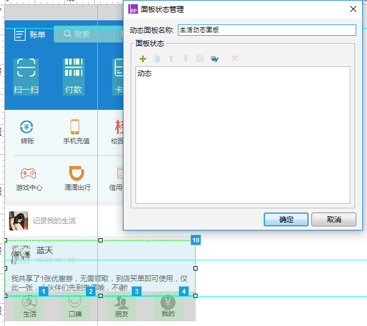The image size is (367, 326).
Task: Cancel the dialog with 取消
Action: (x=334, y=220)
